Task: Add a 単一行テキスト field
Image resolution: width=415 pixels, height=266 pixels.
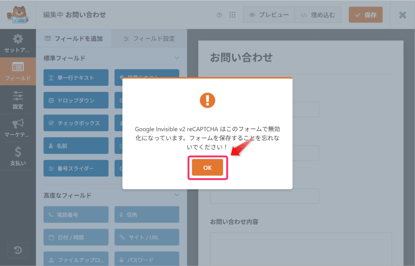Action: pos(76,77)
